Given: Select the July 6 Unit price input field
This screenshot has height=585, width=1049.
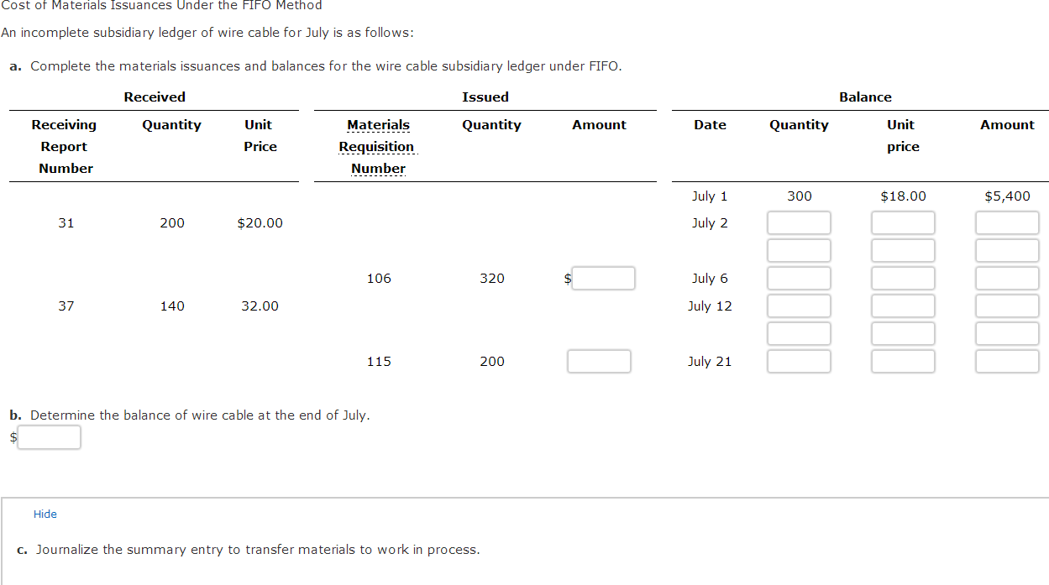Looking at the screenshot, I should (x=903, y=278).
